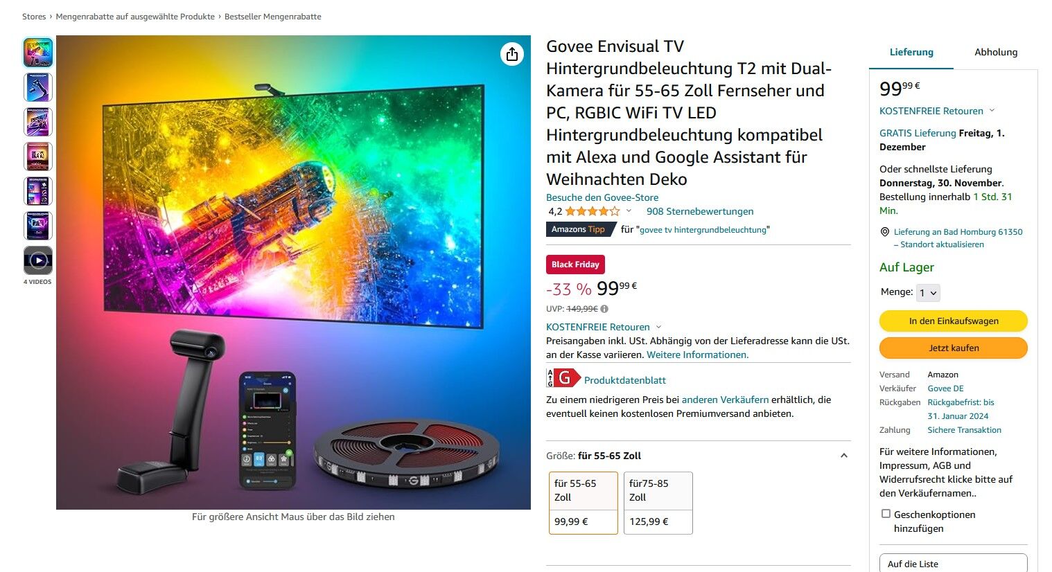Click the location pin delivery icon
This screenshot has width=1052, height=572.
click(884, 232)
